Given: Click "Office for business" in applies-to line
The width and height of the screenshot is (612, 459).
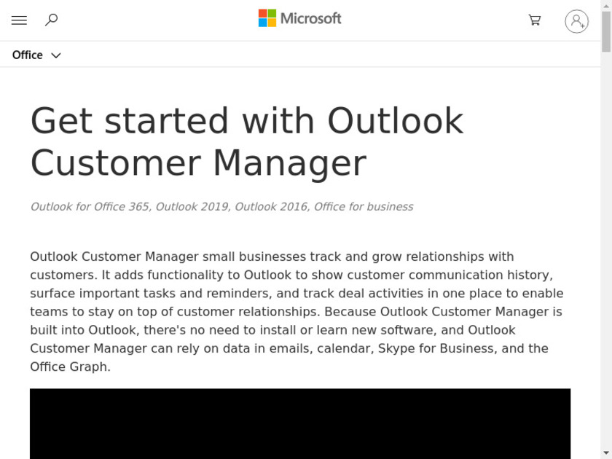Looking at the screenshot, I should (364, 207).
